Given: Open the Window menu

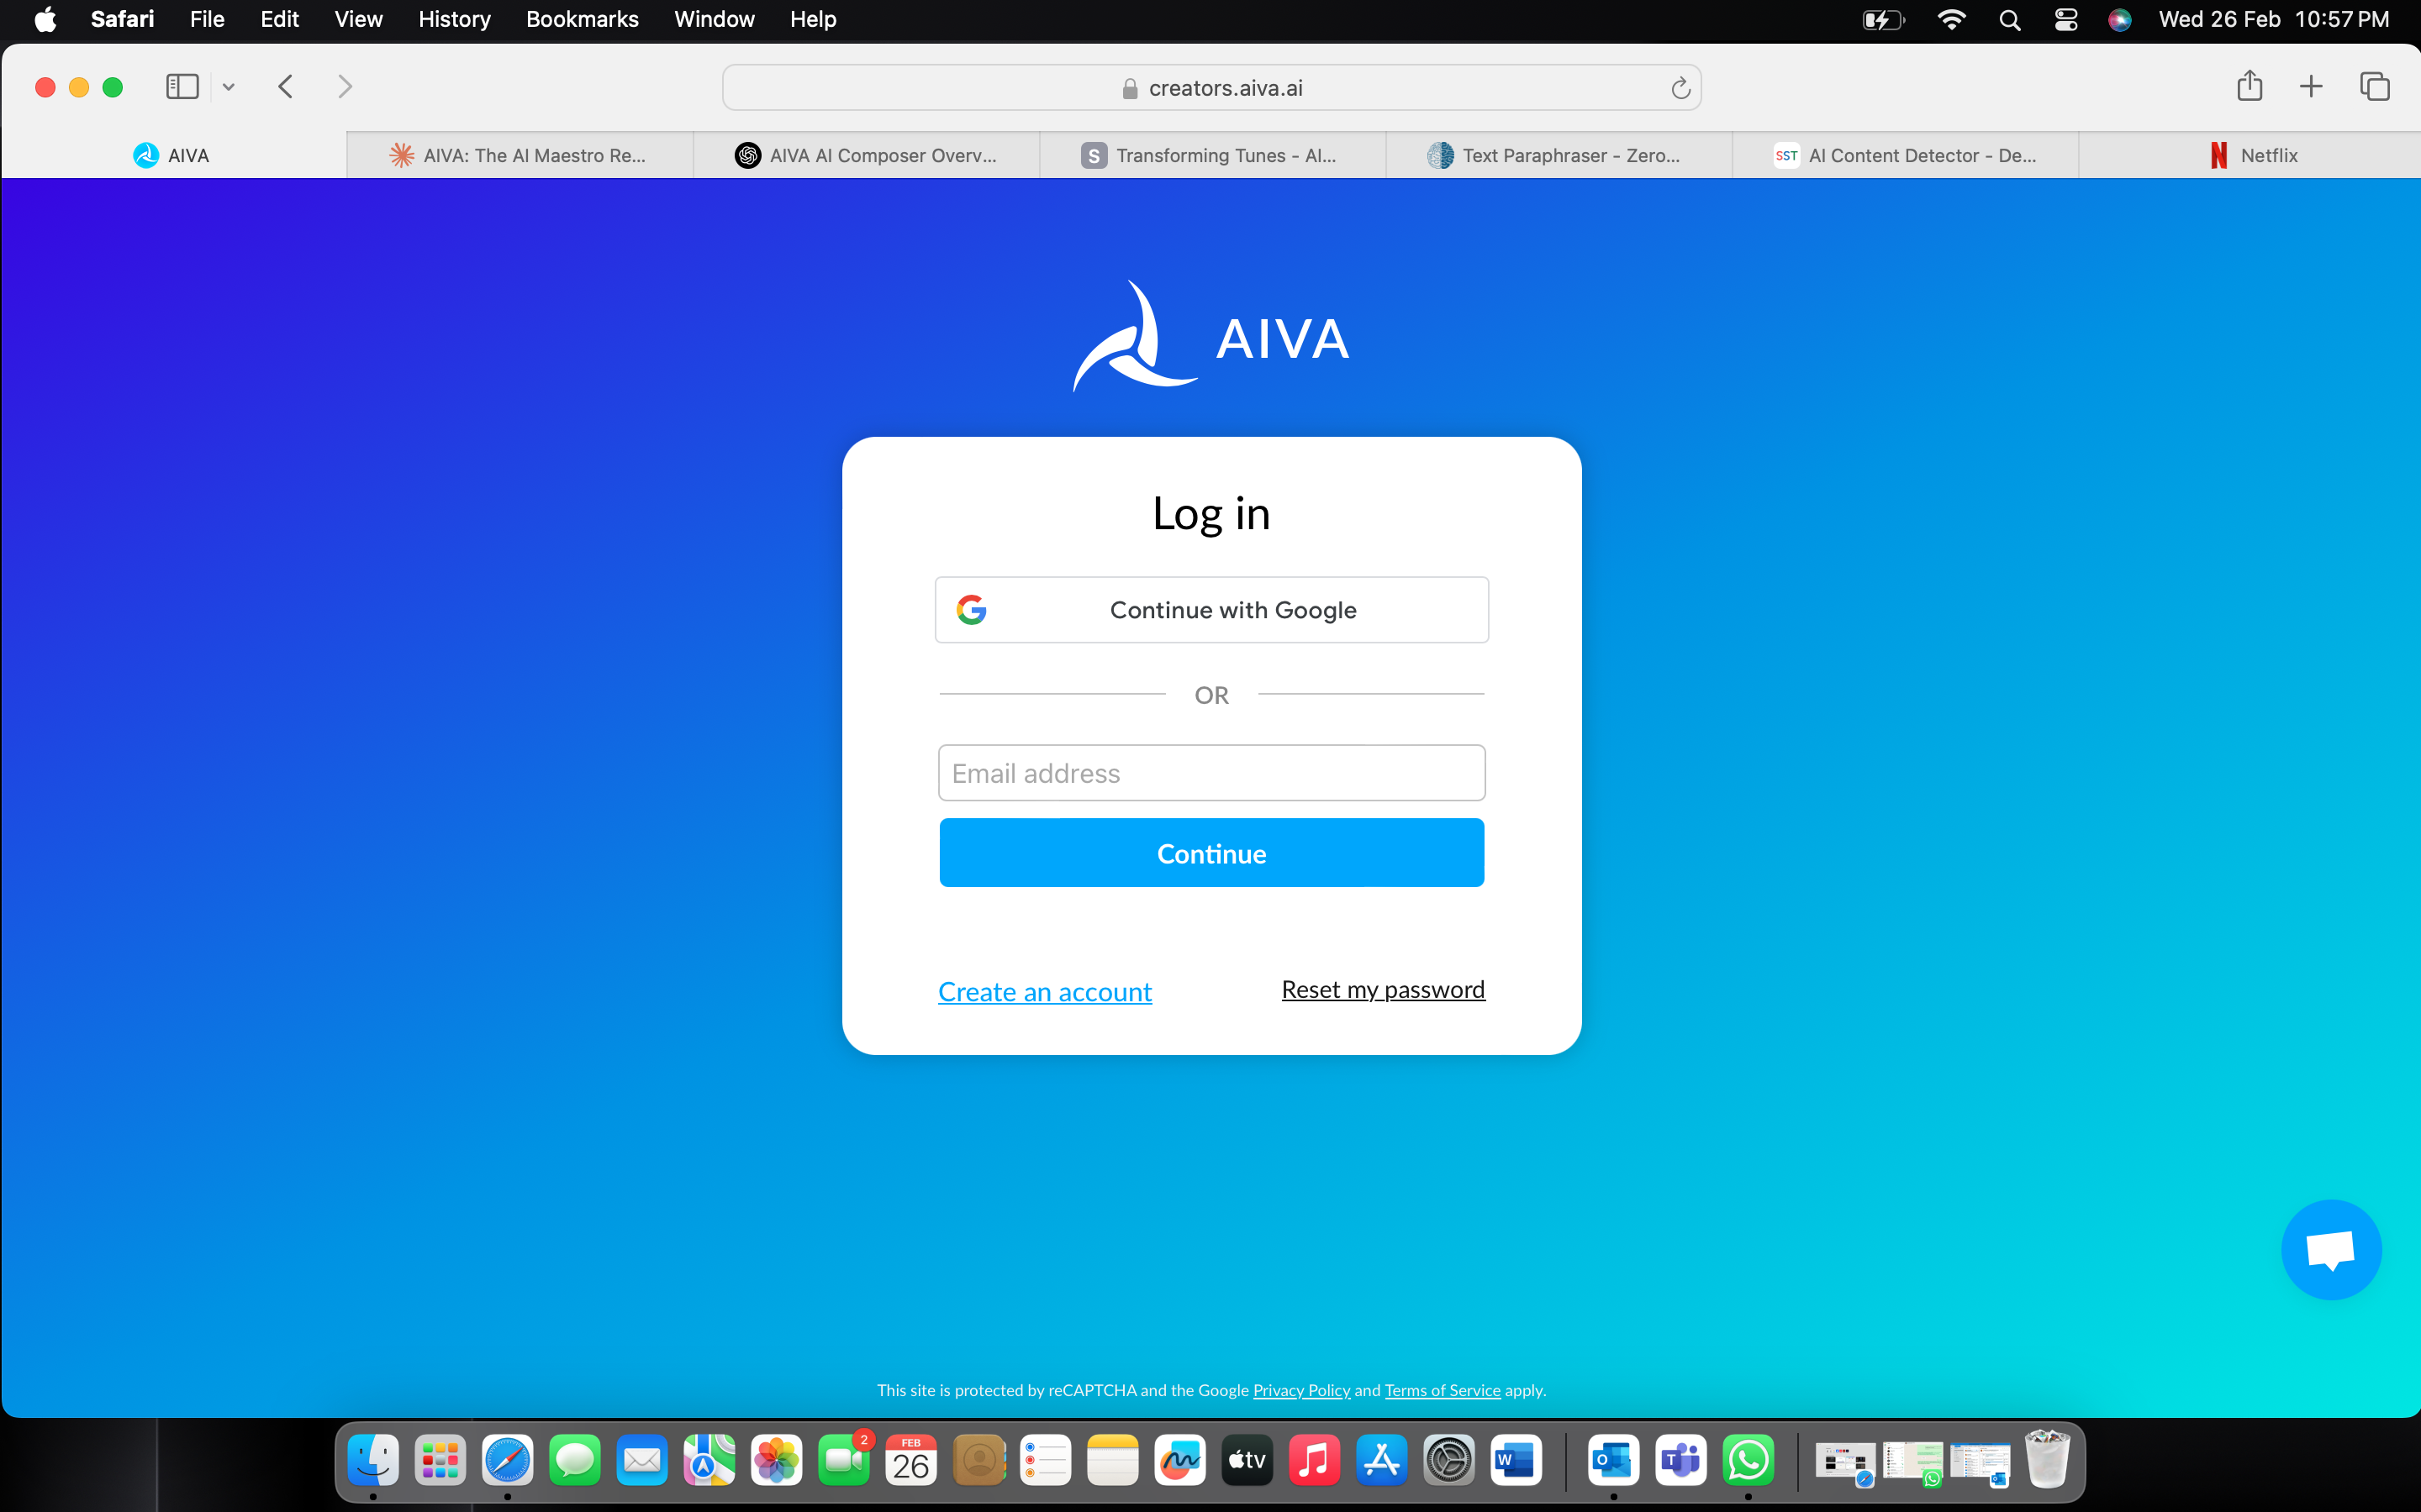Looking at the screenshot, I should tap(715, 19).
